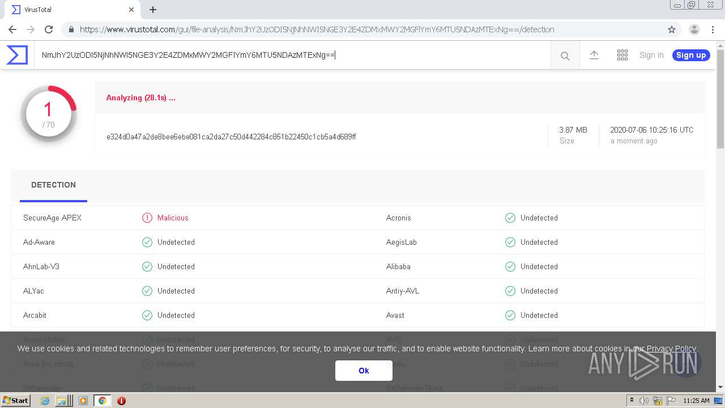
Task: Go back with browser back arrow
Action: [x=12, y=29]
